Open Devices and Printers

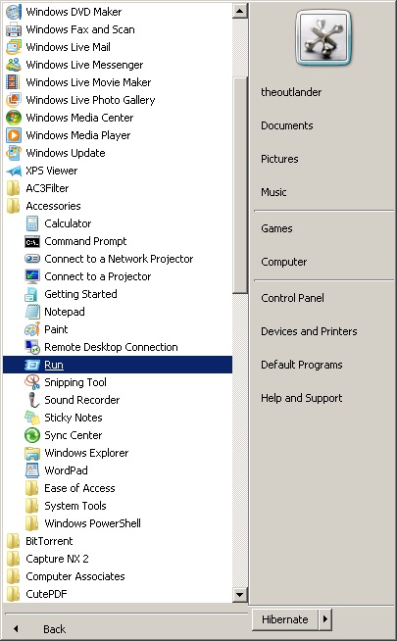click(309, 331)
